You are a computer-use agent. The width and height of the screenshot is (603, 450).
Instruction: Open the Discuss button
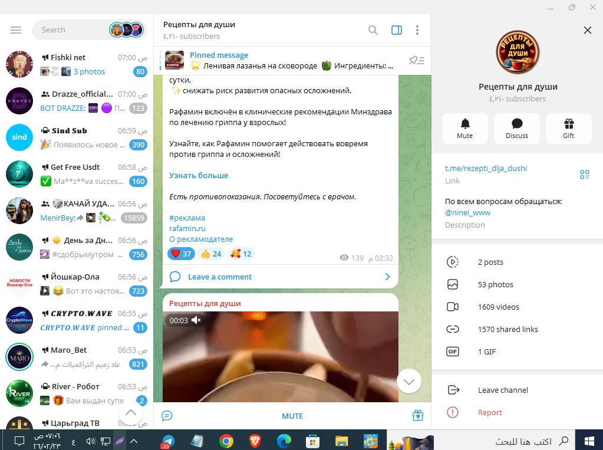(x=517, y=129)
